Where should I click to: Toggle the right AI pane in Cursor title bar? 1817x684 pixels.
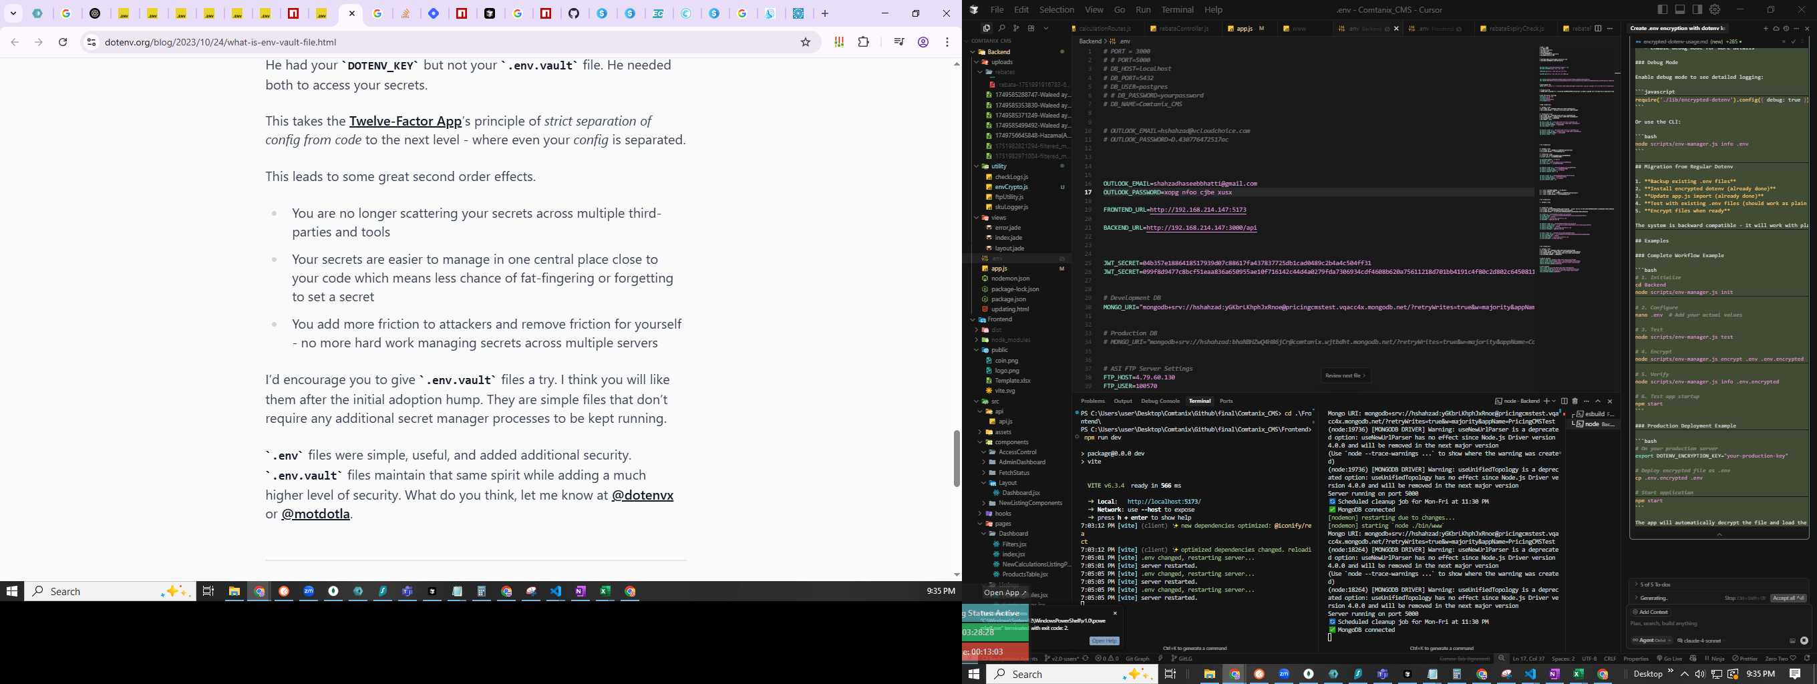point(1697,9)
